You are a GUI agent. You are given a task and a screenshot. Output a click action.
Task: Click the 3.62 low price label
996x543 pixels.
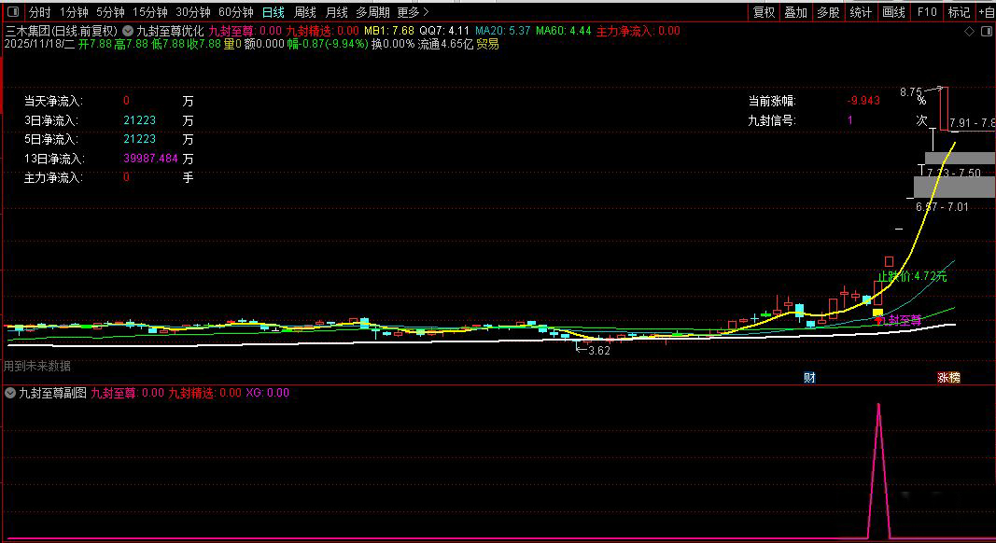pyautogui.click(x=599, y=351)
